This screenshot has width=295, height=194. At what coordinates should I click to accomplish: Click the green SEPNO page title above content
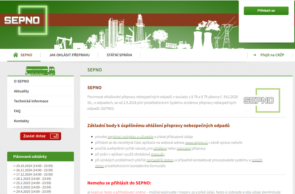(95, 70)
